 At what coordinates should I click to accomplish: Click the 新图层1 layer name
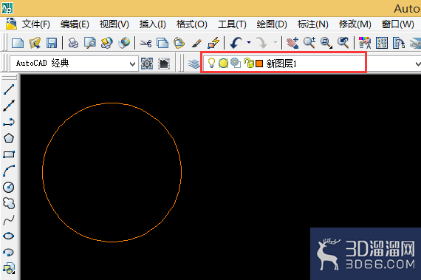click(281, 64)
